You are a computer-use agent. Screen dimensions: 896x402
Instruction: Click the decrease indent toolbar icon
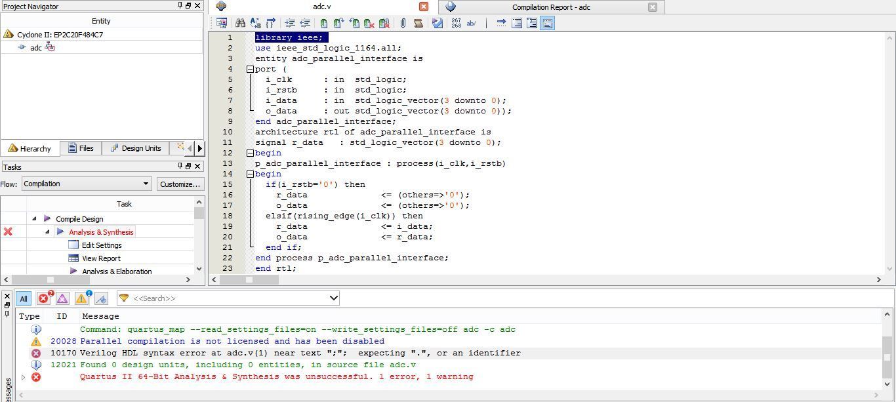point(305,23)
